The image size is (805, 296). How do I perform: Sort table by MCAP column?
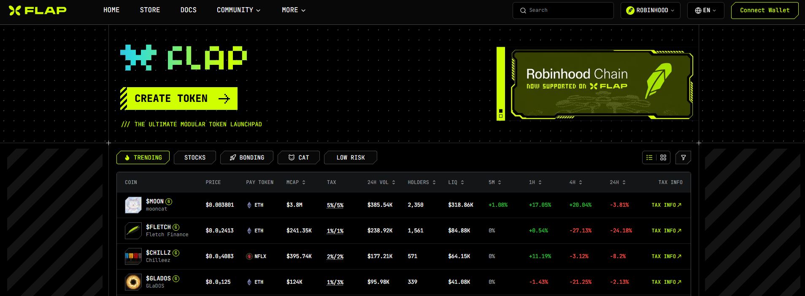tap(296, 182)
